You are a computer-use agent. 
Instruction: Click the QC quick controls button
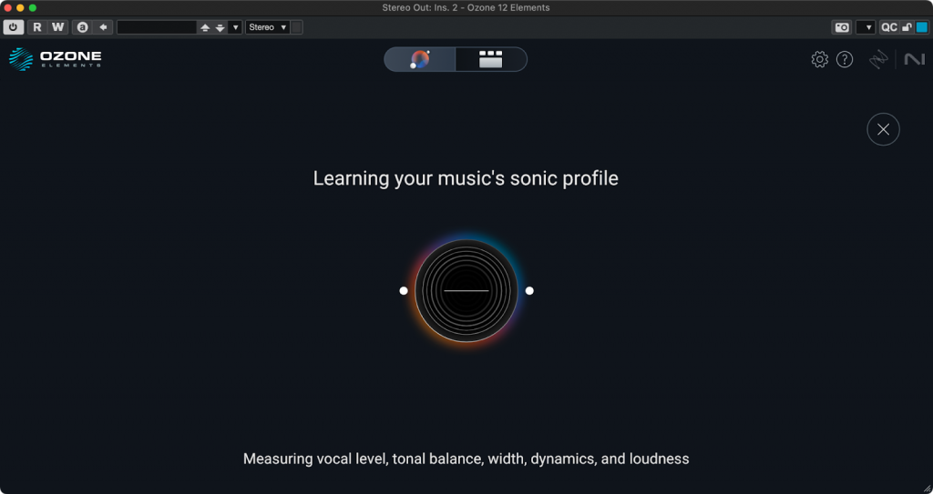[888, 27]
